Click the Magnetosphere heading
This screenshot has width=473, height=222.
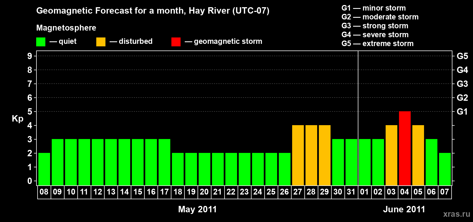point(66,28)
